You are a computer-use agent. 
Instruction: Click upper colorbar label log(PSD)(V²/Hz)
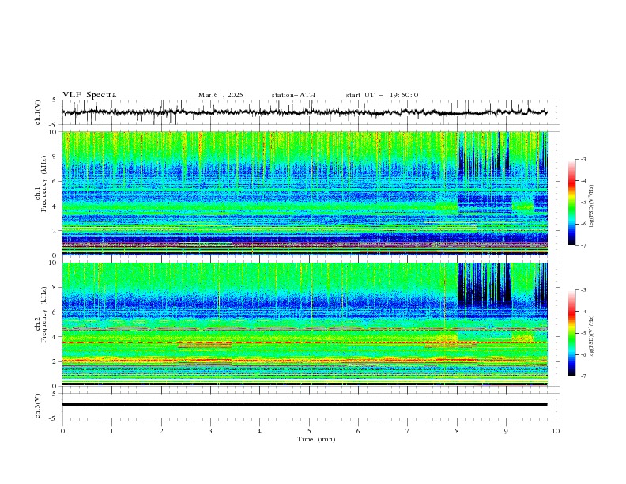coord(592,206)
